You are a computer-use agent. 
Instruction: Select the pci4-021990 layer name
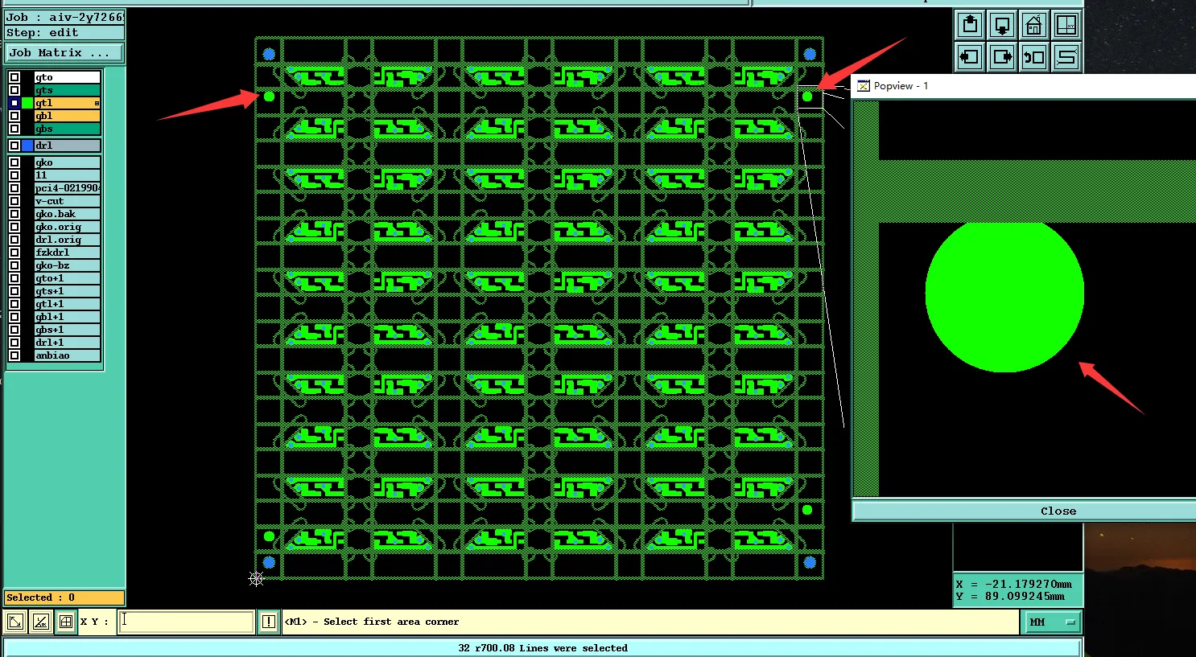[x=68, y=188]
